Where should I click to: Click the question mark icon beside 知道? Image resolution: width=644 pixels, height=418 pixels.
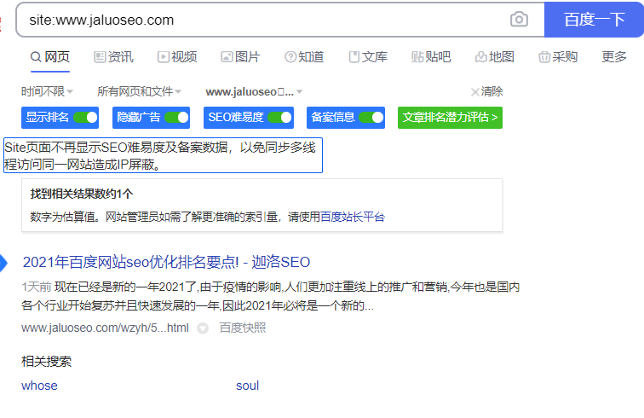point(290,57)
